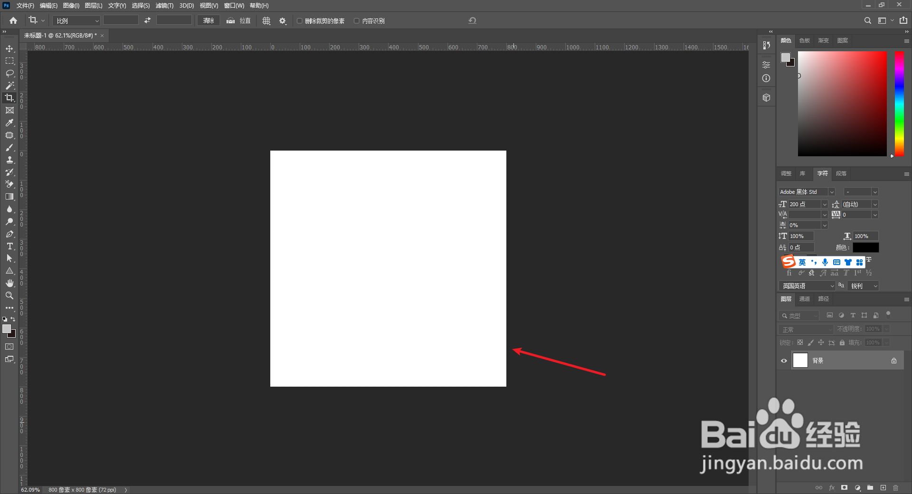Open the 英国英语 language dropdown
The image size is (912, 494).
coord(807,286)
